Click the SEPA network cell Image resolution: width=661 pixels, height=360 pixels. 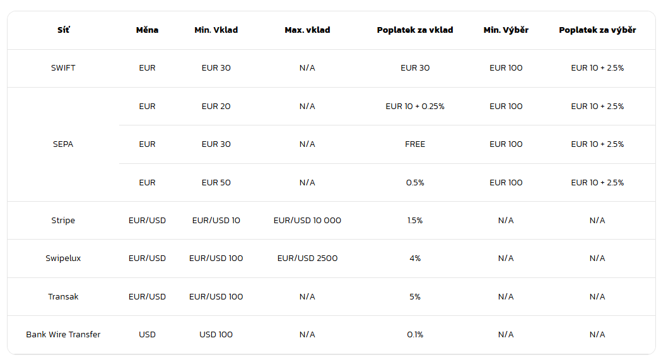pos(63,144)
